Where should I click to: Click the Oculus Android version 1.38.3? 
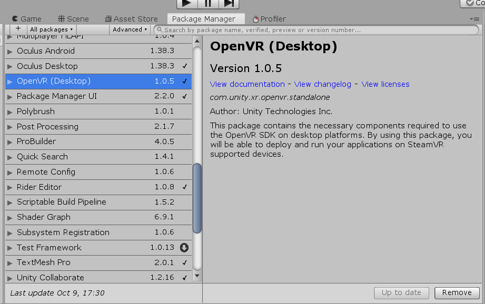click(162, 50)
